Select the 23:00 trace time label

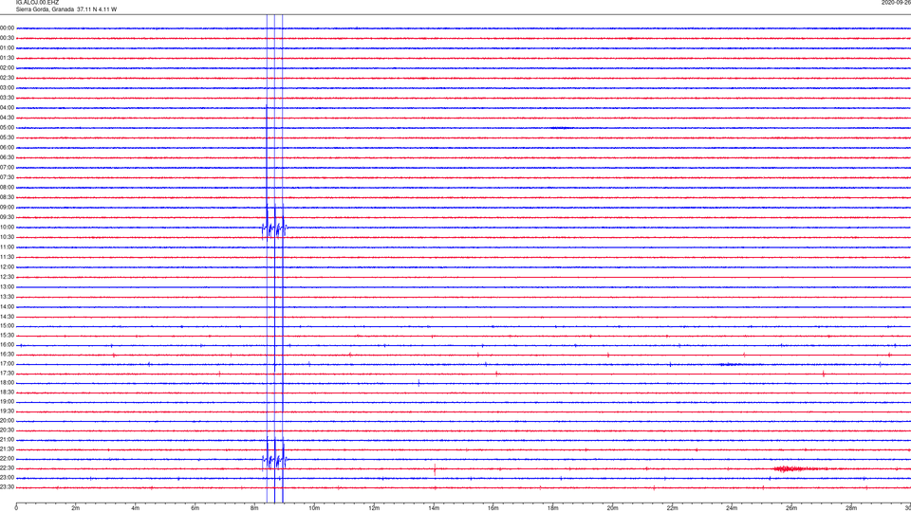click(x=8, y=478)
